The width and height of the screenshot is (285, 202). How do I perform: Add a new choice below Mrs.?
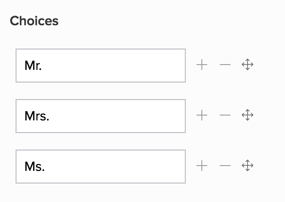[x=202, y=115]
